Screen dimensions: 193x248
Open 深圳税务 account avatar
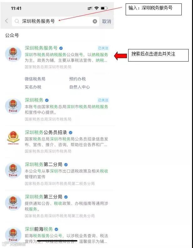[13, 106]
